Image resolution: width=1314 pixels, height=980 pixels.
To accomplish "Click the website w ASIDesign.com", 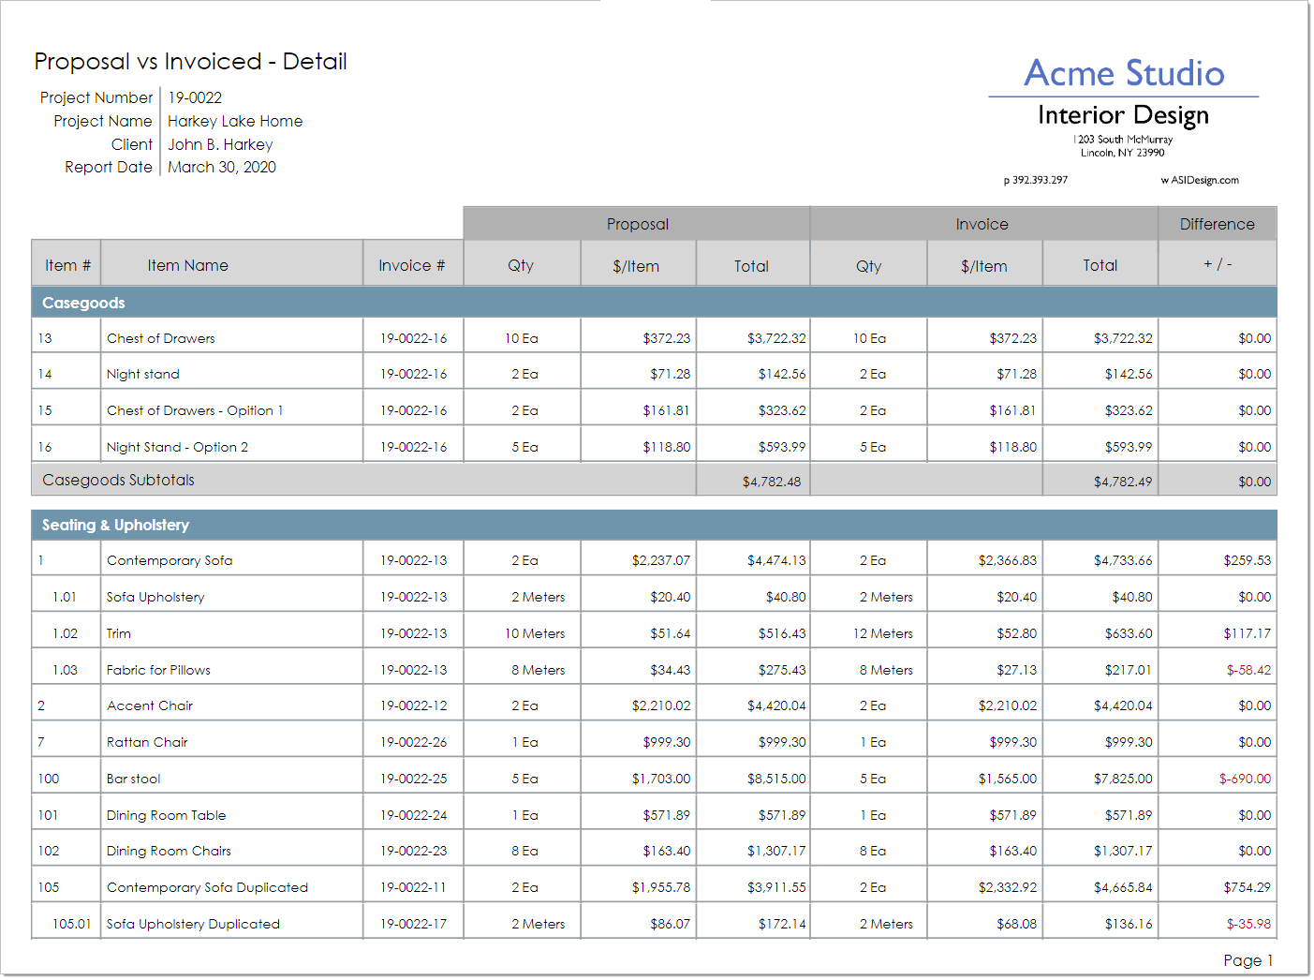I will point(1200,180).
